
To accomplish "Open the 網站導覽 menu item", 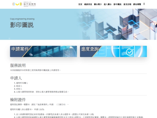I will 137,4.
